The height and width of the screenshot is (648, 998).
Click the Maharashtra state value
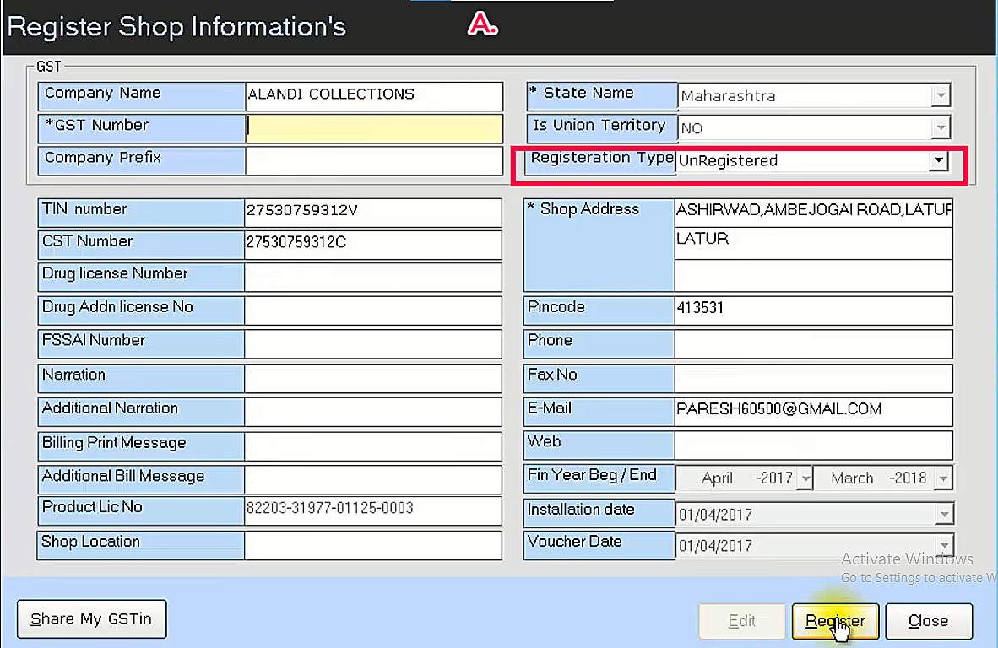[x=728, y=96]
